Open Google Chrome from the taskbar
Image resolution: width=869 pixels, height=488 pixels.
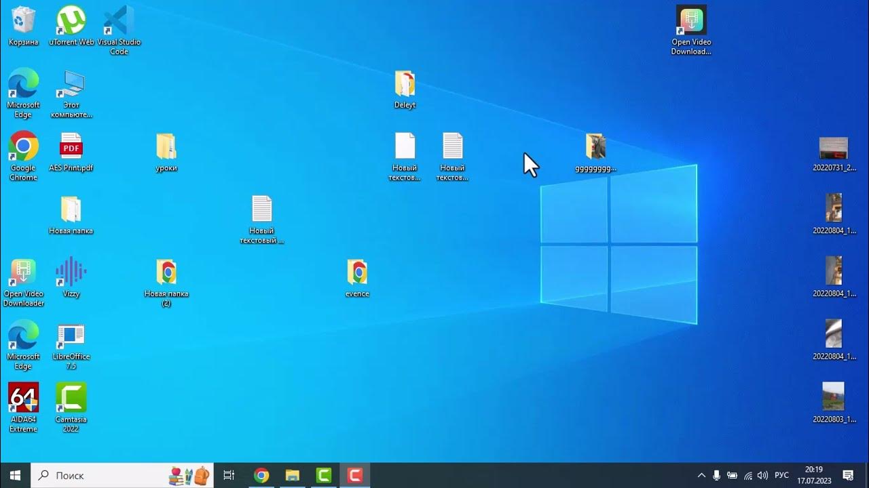tap(261, 475)
